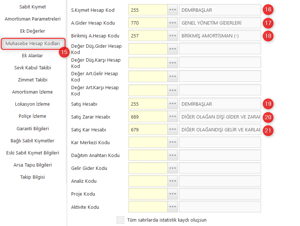This screenshot has width=300, height=226.
Task: Open Aktivite Kodu lookup dots
Action: 172,207
